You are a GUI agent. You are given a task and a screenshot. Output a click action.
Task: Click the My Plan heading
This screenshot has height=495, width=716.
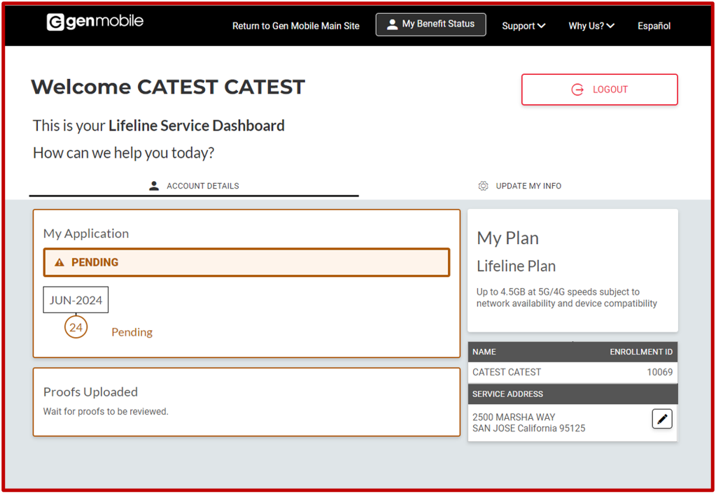507,238
